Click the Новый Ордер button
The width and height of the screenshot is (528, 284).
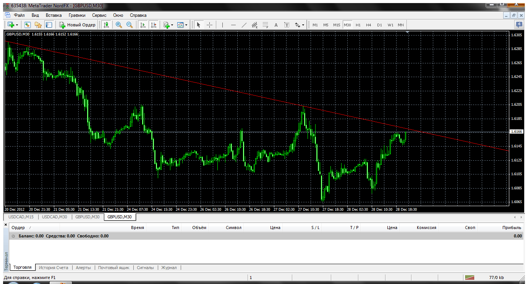click(78, 25)
